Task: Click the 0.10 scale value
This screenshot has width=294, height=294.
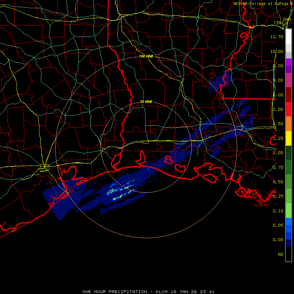Action: click(278, 211)
